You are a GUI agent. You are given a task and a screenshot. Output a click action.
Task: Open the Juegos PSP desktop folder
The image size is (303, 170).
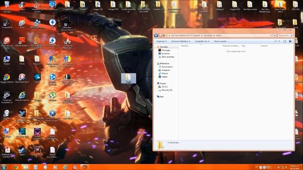click(x=113, y=5)
